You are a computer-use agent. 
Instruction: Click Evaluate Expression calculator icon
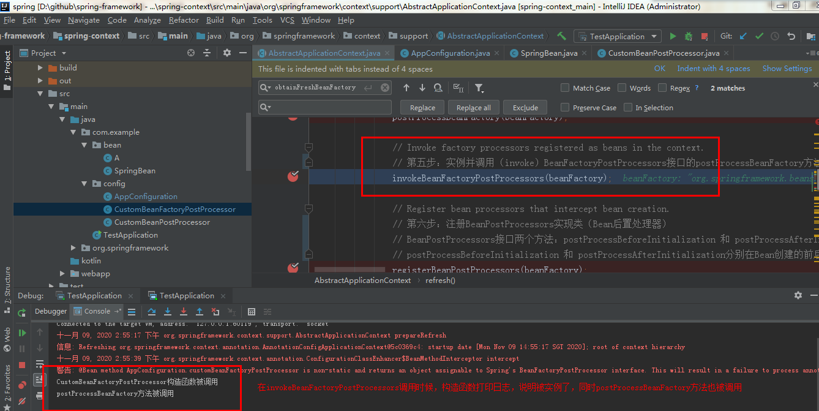(x=251, y=312)
